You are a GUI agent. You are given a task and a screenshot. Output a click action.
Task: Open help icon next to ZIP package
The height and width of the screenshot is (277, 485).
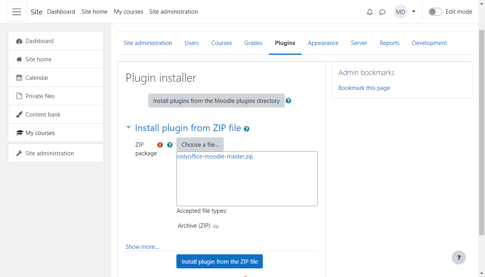[x=170, y=145]
